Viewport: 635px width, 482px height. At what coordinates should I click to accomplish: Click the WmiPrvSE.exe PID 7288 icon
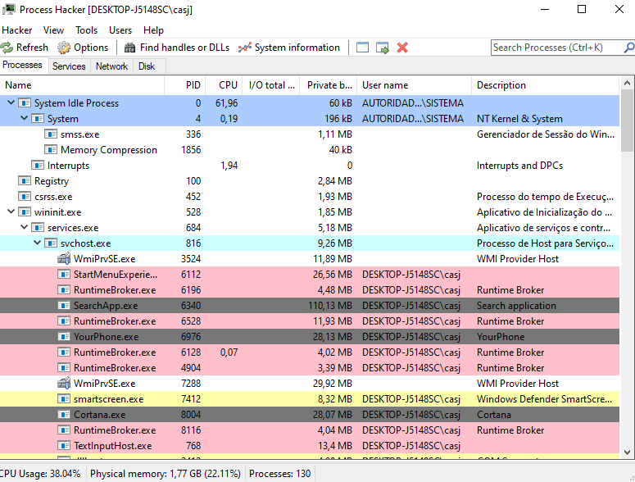(64, 383)
